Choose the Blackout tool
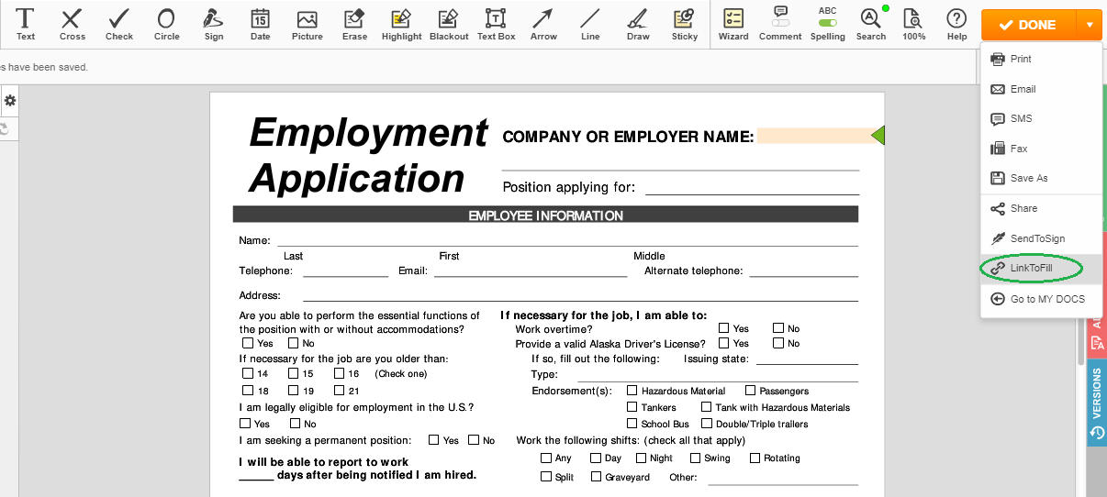 click(448, 25)
